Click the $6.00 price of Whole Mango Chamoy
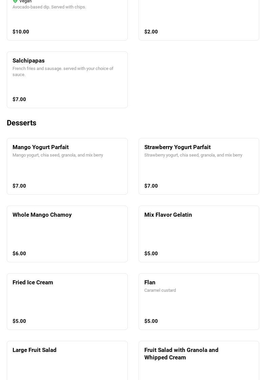Viewport: 266px width, 380px height. (x=19, y=254)
